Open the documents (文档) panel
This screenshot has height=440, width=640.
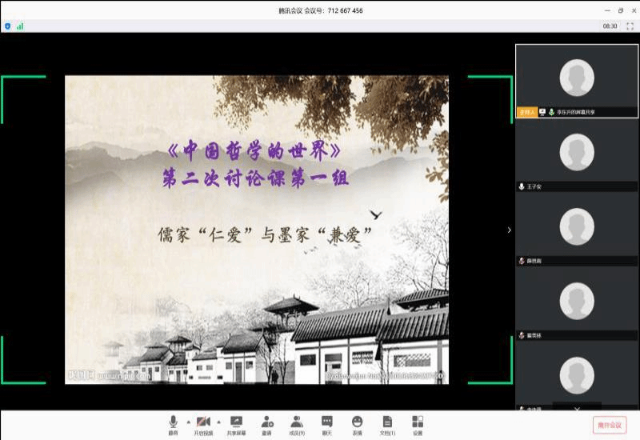(x=387, y=424)
